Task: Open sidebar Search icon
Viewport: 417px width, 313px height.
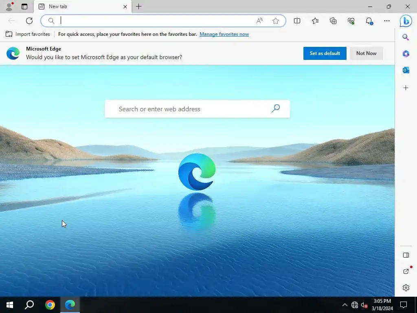Action: tap(406, 37)
